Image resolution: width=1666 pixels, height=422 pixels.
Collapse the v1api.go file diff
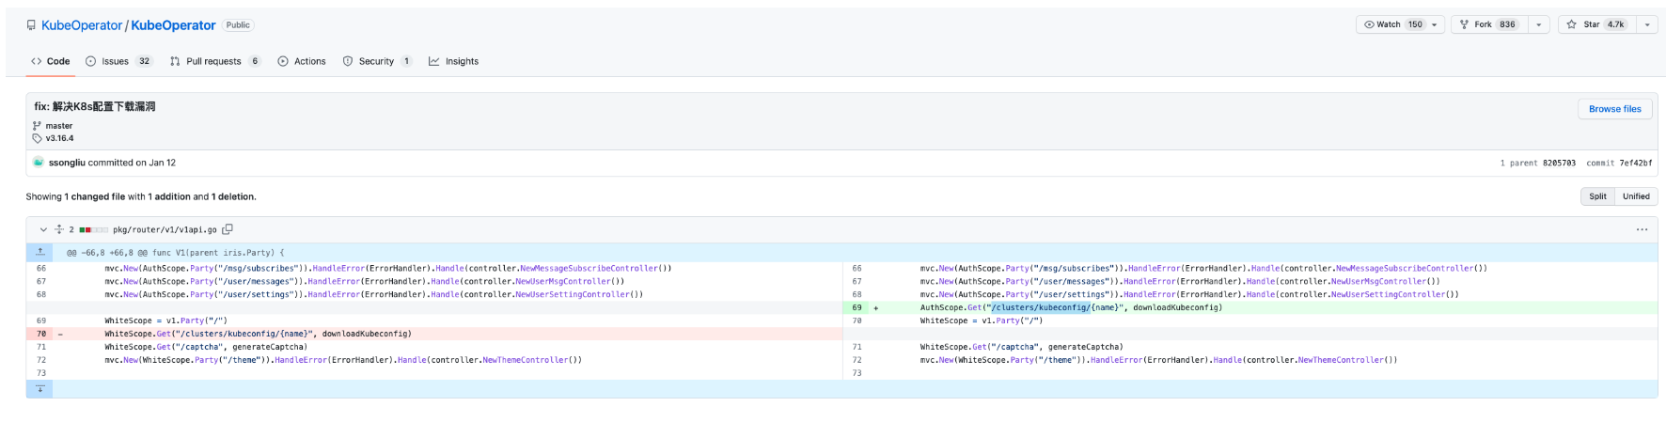[x=43, y=229]
